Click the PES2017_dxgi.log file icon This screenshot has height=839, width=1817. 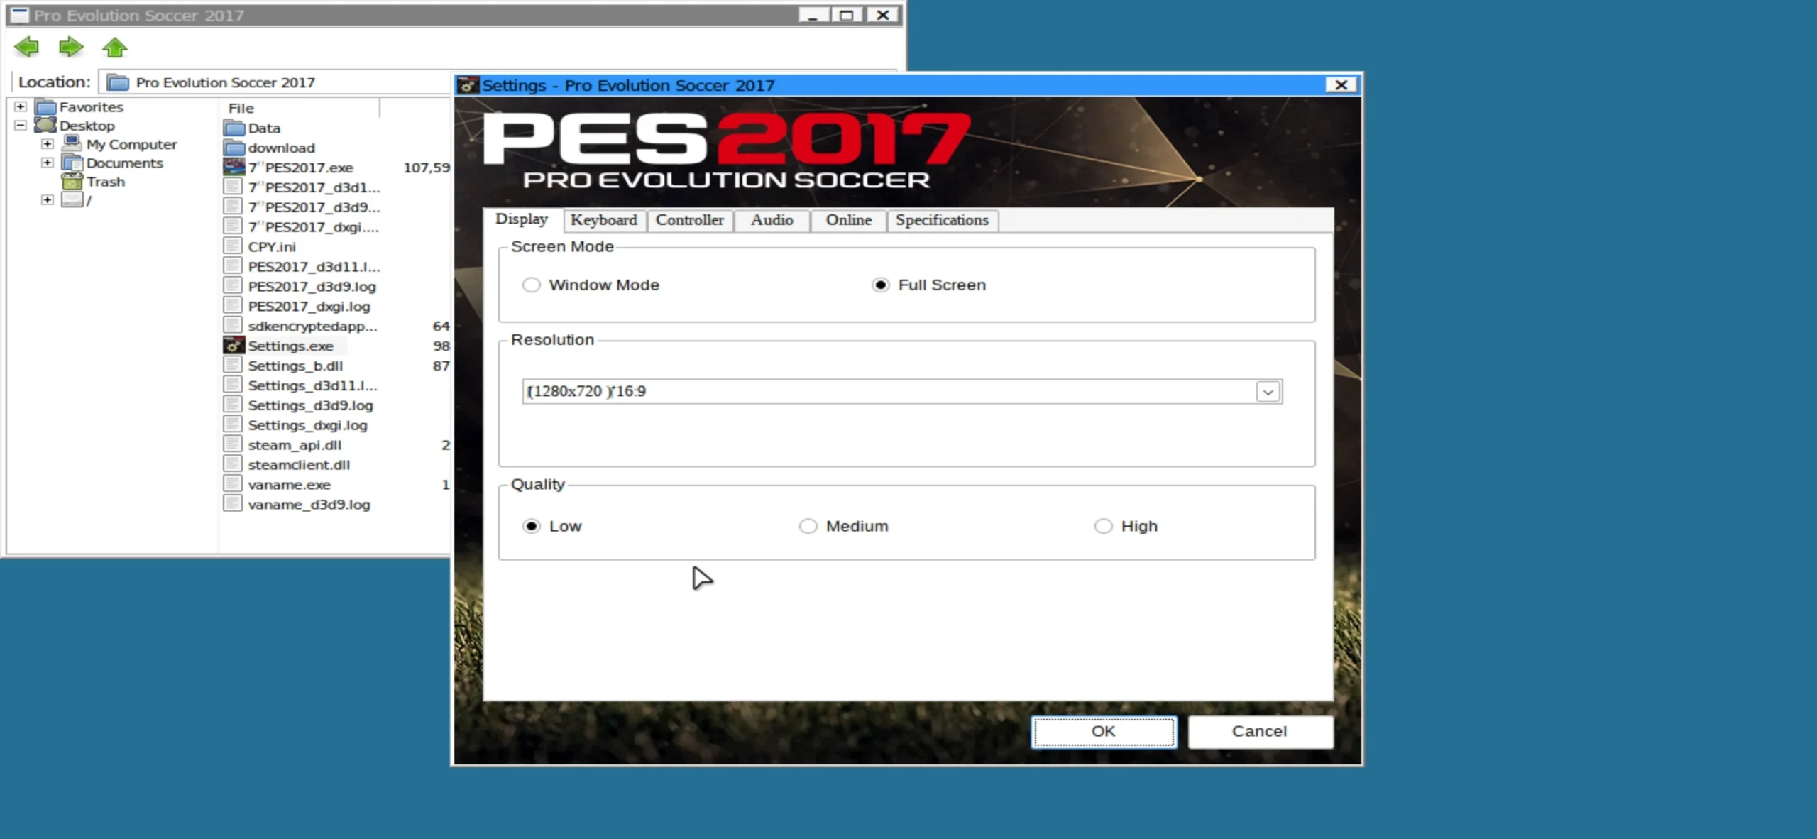232,306
